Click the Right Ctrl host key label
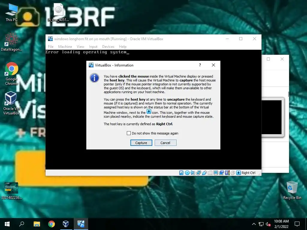307x230 pixels. 249,173
